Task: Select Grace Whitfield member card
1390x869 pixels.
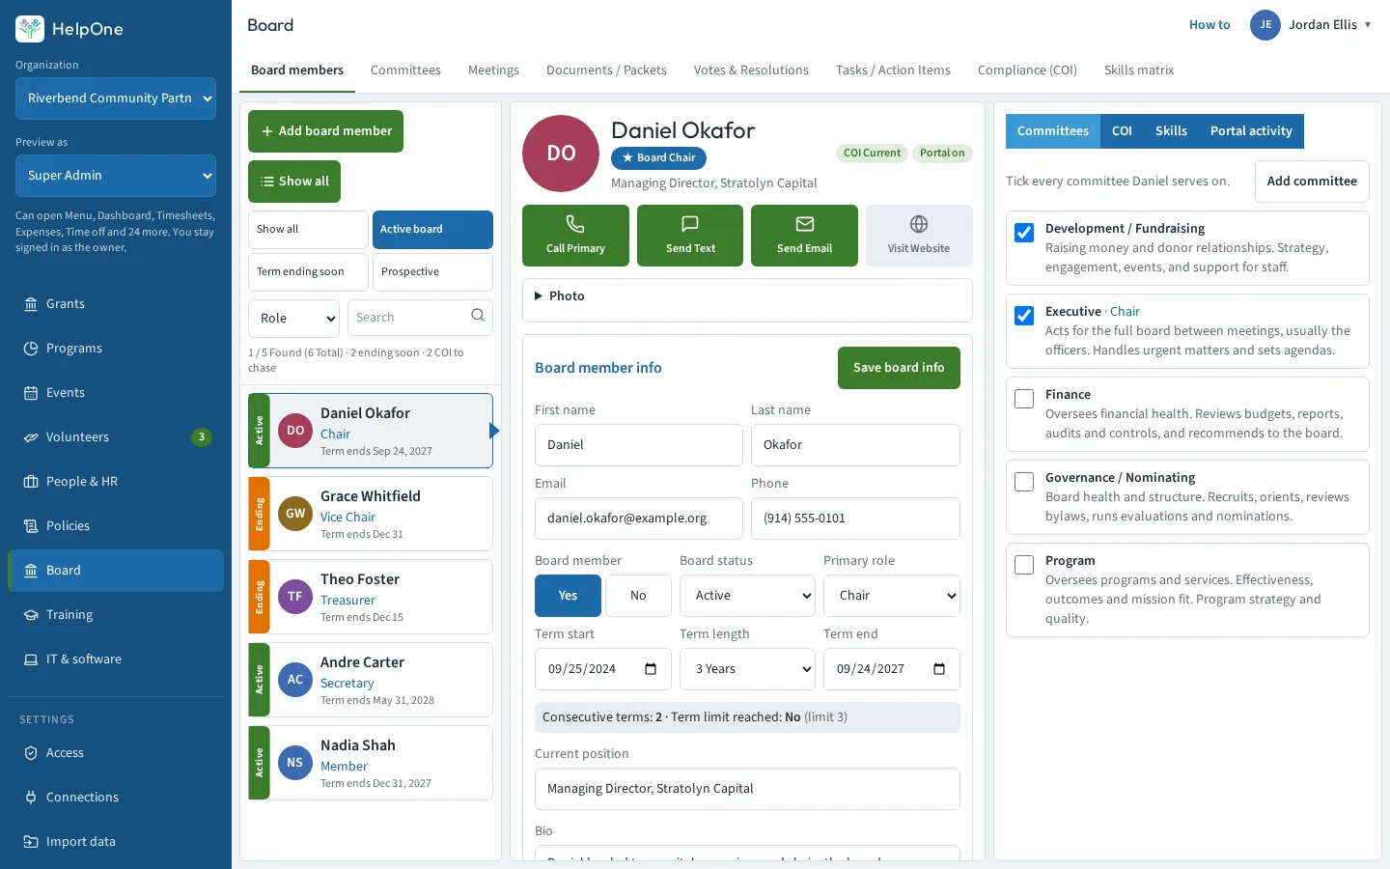Action: coord(371,514)
